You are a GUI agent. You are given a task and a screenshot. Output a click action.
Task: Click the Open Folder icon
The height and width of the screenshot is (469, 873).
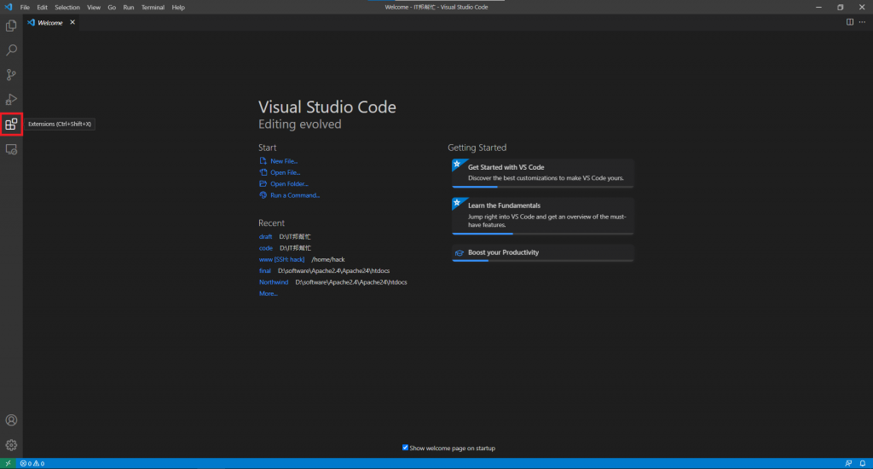point(263,184)
